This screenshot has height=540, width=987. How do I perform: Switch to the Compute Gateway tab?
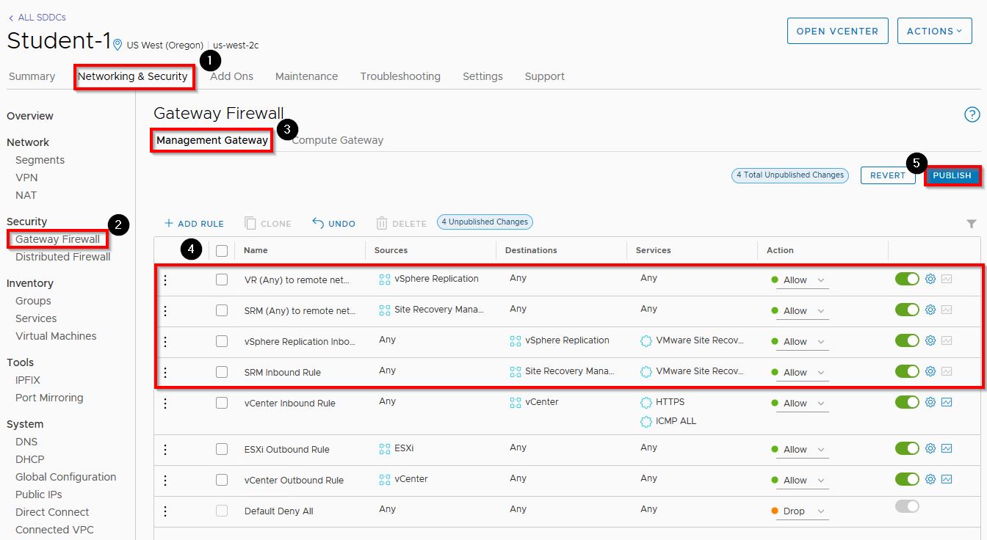(337, 140)
